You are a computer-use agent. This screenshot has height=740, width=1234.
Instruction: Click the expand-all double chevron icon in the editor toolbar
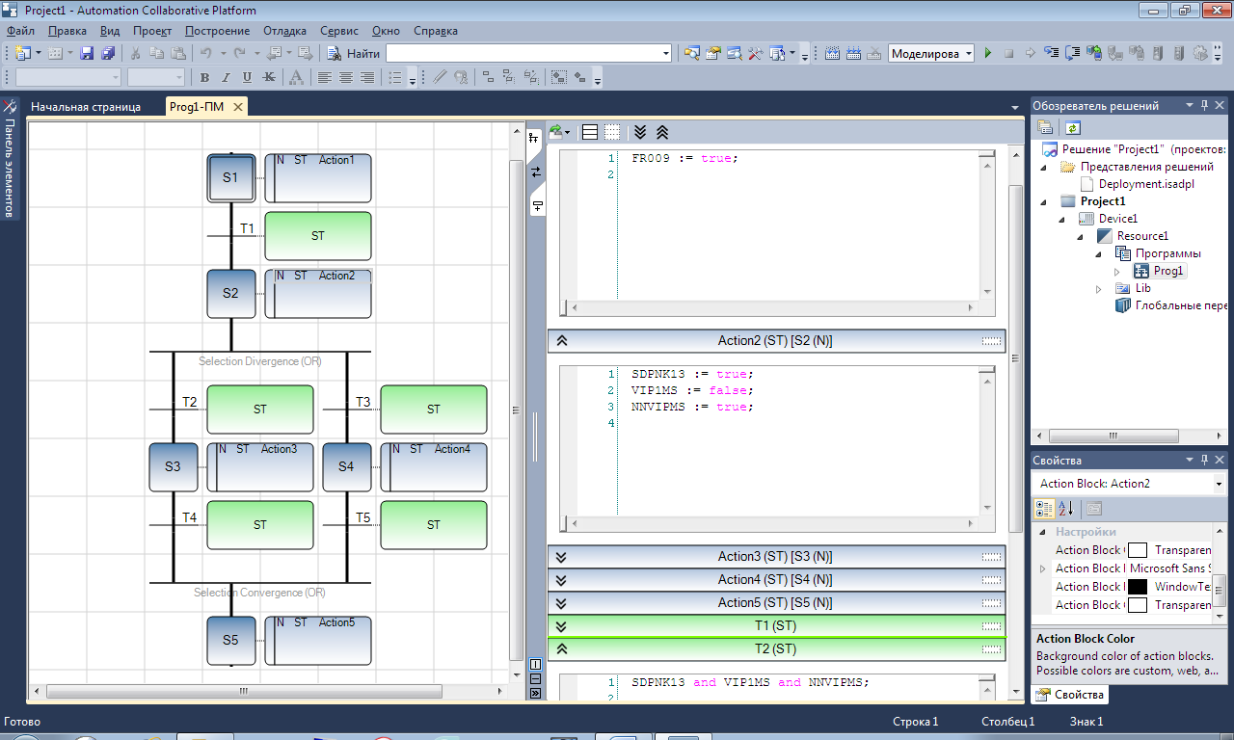point(639,132)
